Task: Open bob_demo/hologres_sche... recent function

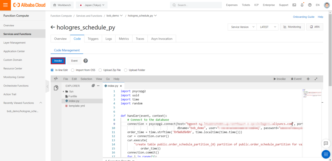Action: (x=23, y=111)
